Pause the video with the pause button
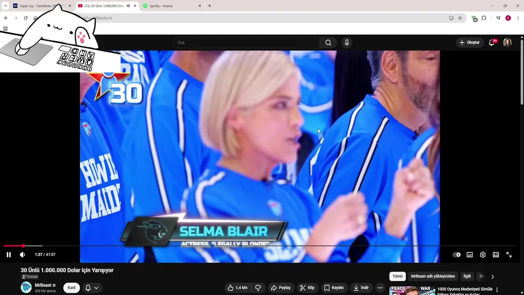Image resolution: width=524 pixels, height=295 pixels. coord(9,254)
